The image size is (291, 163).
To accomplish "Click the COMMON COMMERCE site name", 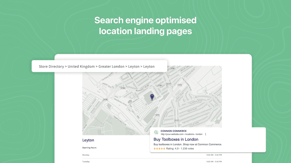I will (174, 131).
